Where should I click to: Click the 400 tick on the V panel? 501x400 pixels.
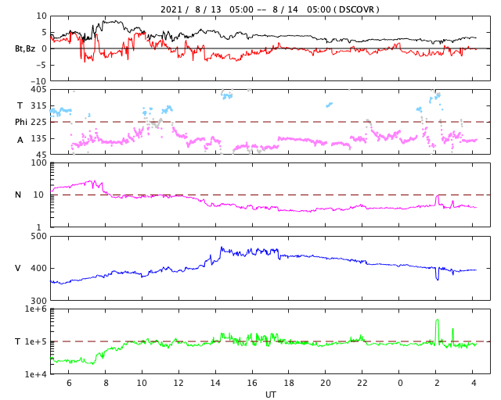[38, 268]
